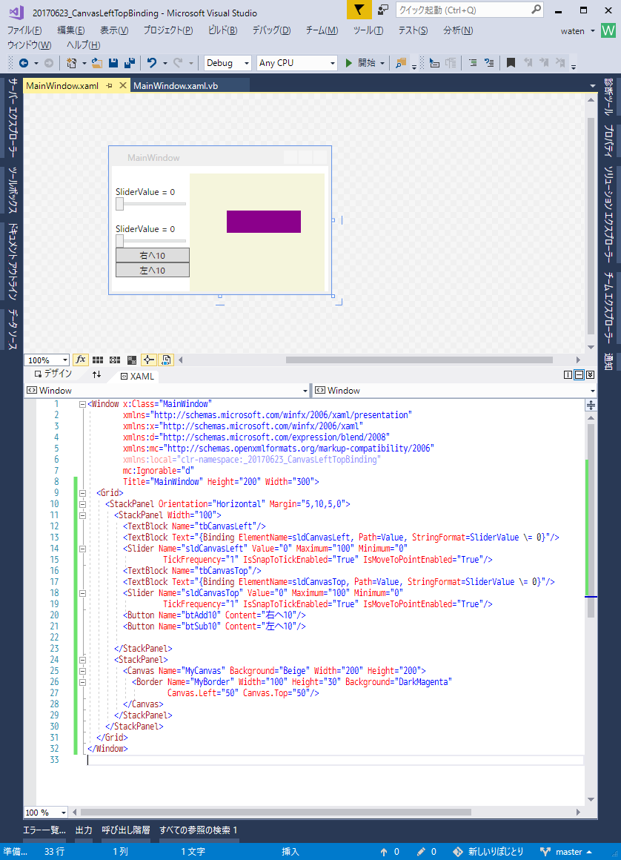The height and width of the screenshot is (860, 621).
Task: Save the current file with disk icon
Action: point(113,63)
